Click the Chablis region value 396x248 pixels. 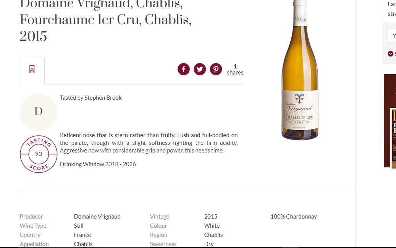(213, 235)
